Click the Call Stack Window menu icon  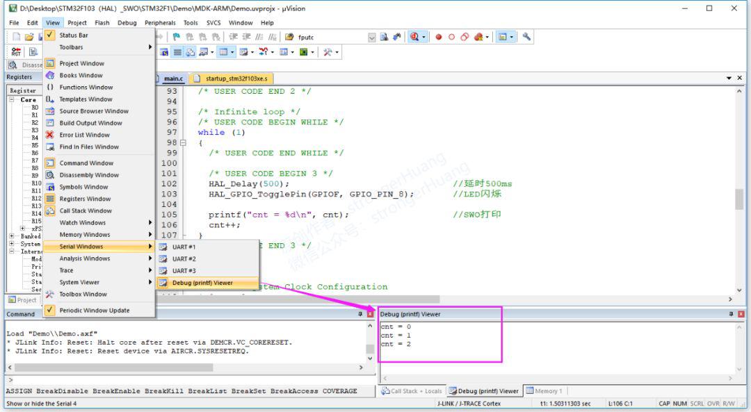(50, 211)
